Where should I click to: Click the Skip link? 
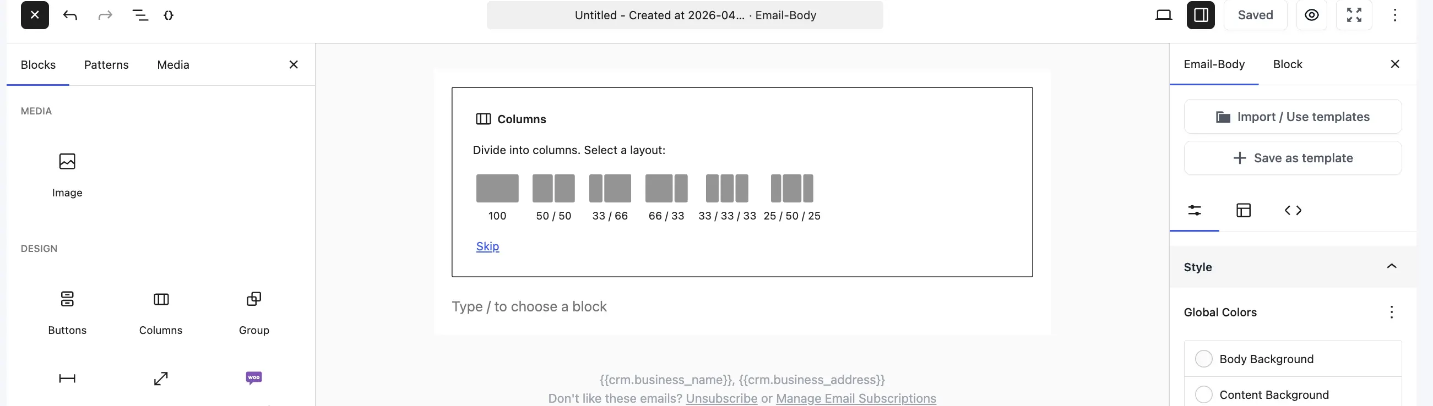click(x=487, y=246)
